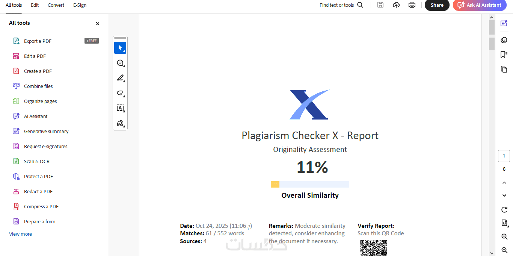Click the "Originality Assessment" text

(310, 149)
